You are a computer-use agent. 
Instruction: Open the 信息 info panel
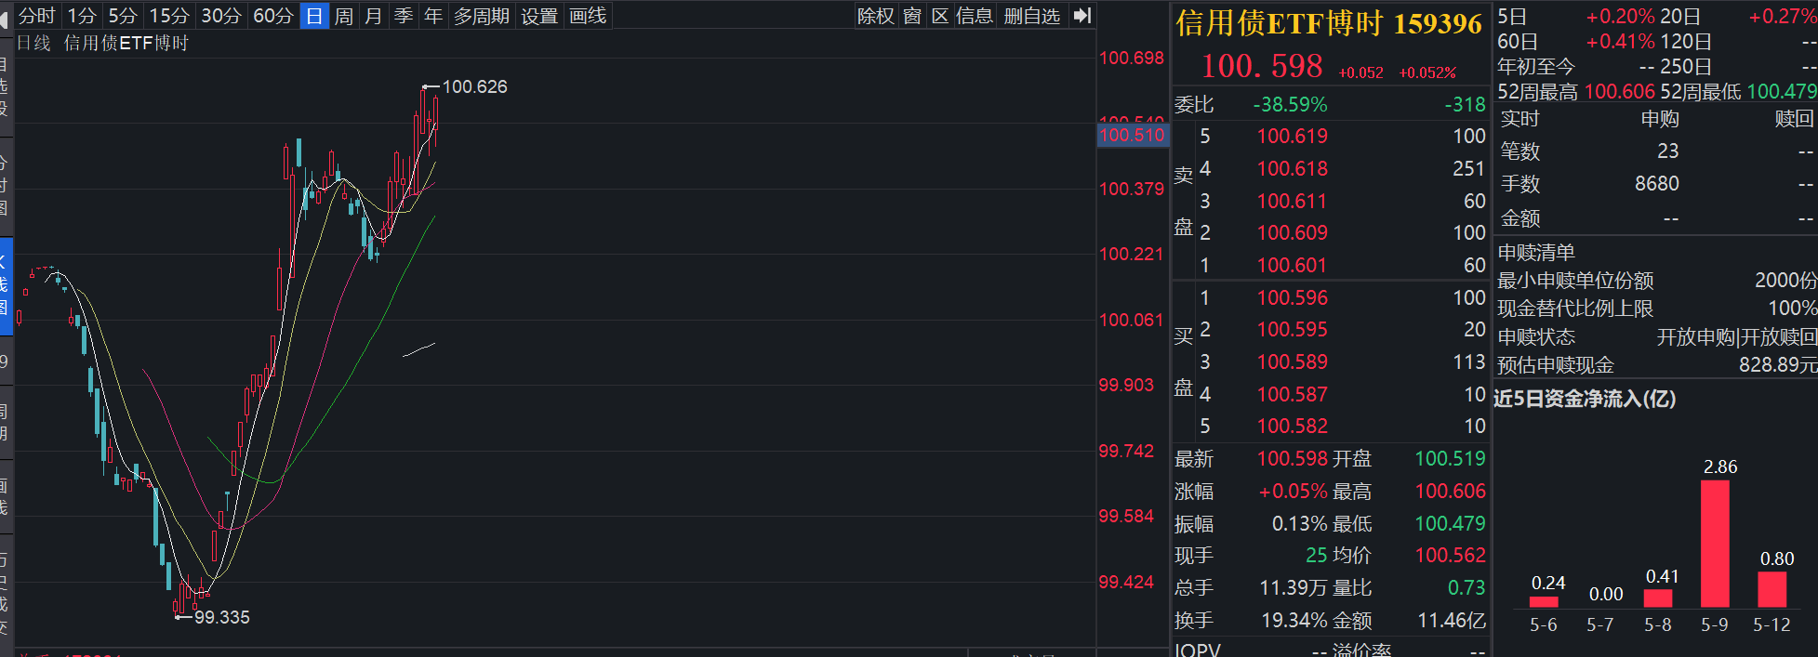point(975,16)
